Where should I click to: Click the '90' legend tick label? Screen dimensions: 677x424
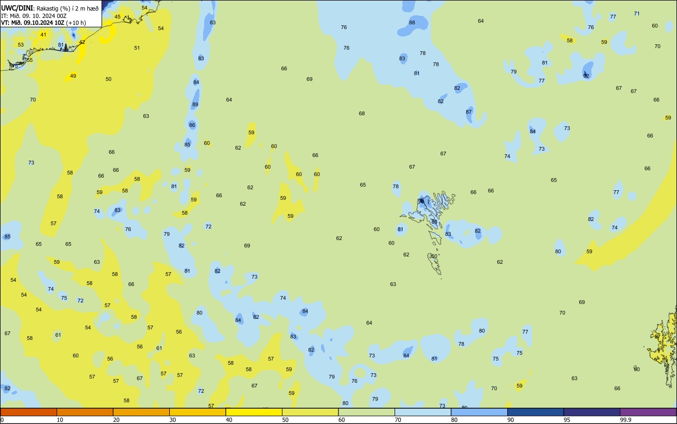[511, 420]
